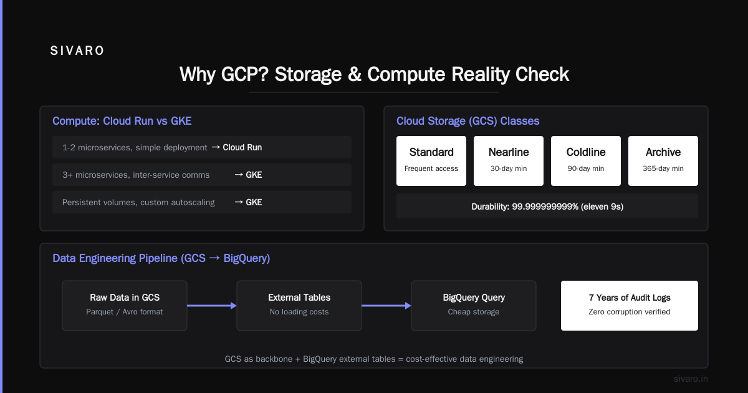Click the 'Cloud Storage (GCS) Classes' heading
The image size is (748, 393).
coord(468,121)
